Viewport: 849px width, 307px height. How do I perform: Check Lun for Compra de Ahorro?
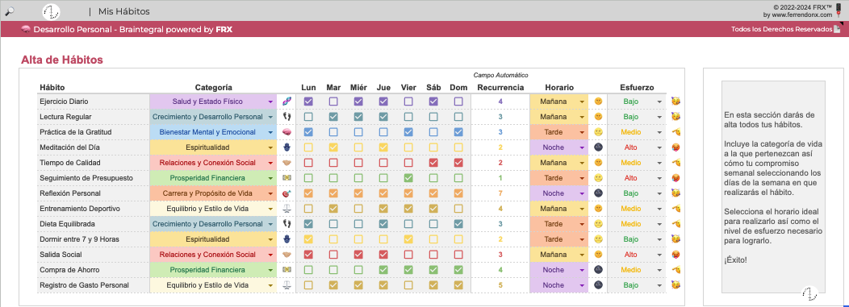pos(308,270)
